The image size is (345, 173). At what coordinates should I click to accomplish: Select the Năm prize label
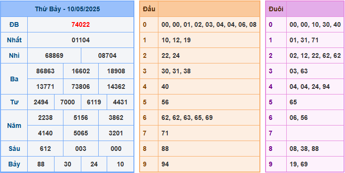click(14, 126)
